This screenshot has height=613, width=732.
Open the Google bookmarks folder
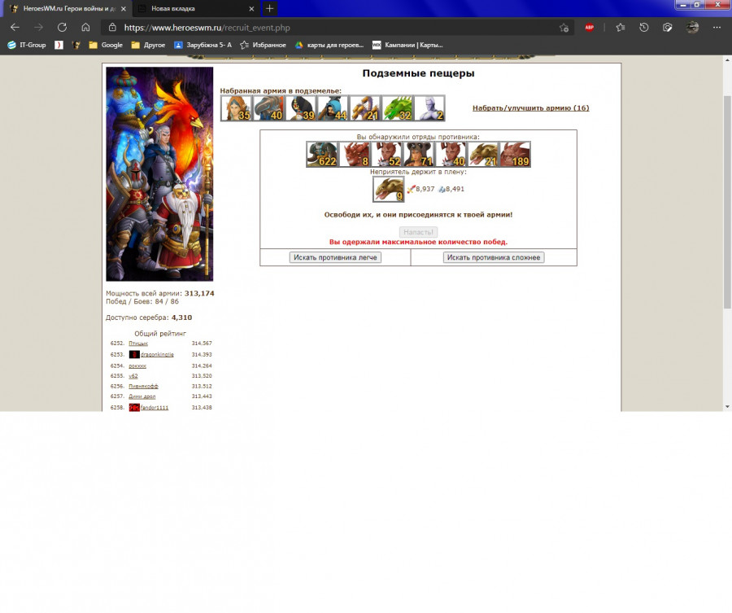pyautogui.click(x=106, y=45)
